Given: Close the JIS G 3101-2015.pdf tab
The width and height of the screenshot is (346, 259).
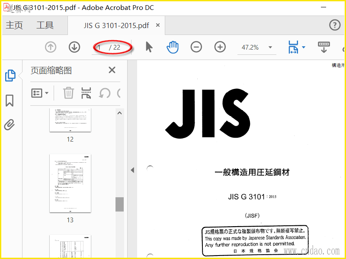Looking at the screenshot, I should coord(158,25).
